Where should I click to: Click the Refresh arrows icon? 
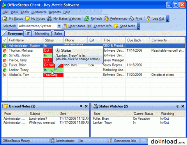click(x=87, y=19)
